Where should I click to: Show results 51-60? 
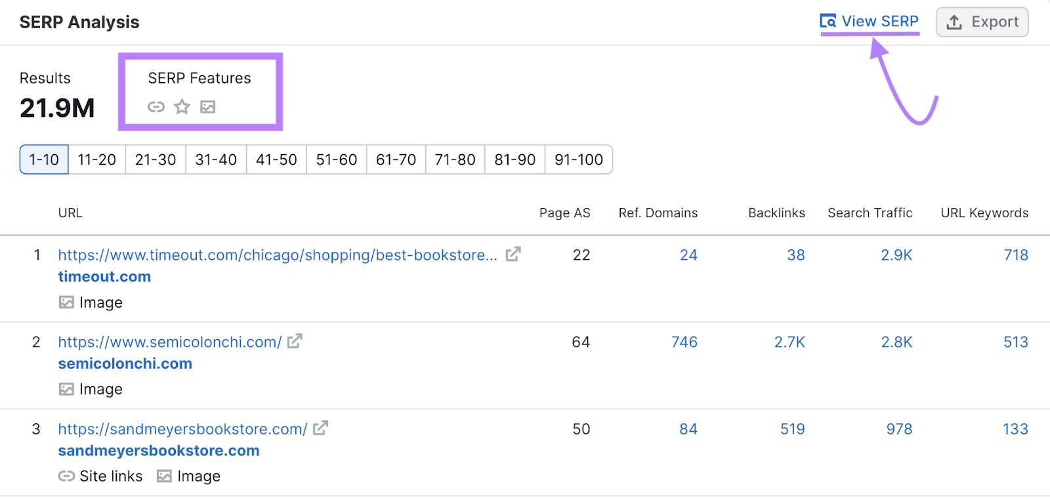336,159
